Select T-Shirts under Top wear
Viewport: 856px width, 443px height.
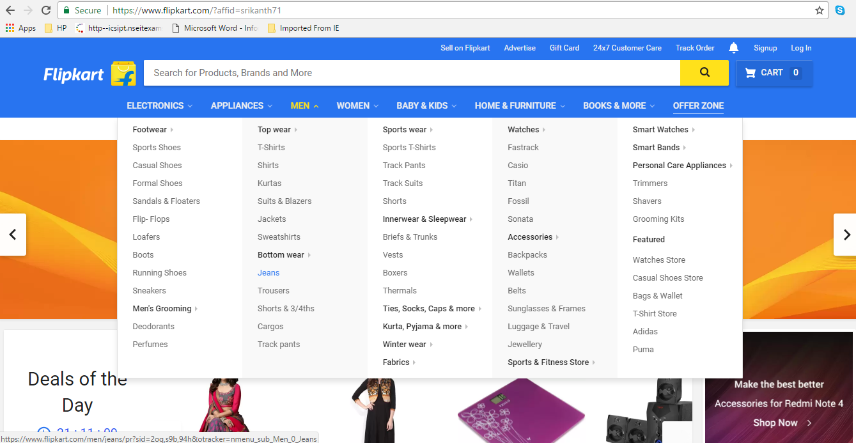coord(271,147)
